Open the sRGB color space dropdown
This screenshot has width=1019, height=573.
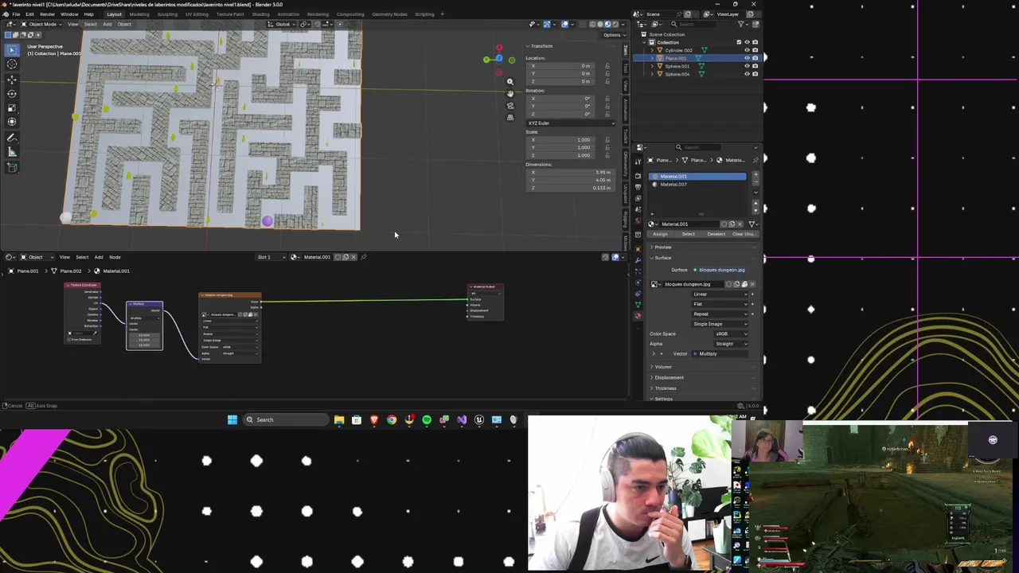coord(731,333)
